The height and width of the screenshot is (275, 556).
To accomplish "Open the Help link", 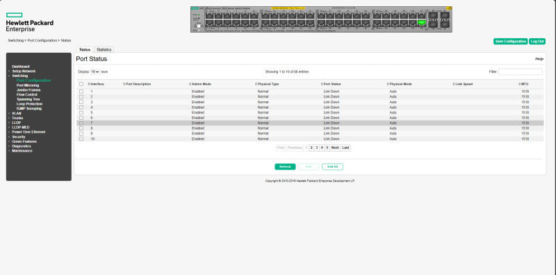I will [539, 59].
